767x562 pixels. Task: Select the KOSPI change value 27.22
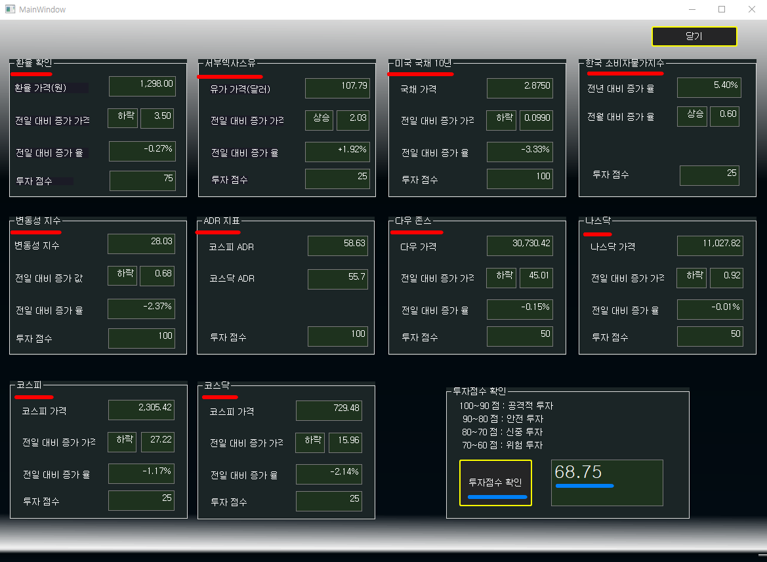(x=157, y=442)
